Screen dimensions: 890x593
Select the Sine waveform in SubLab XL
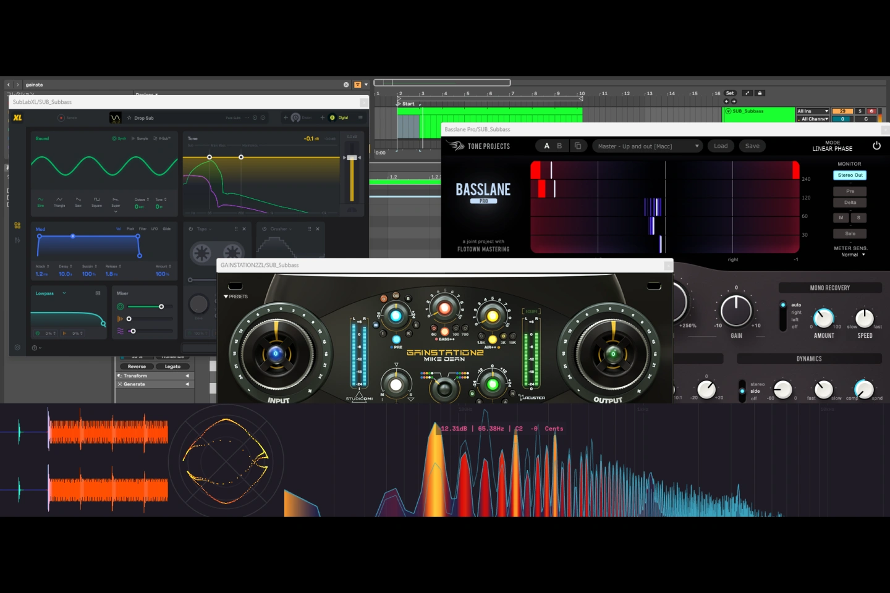41,202
